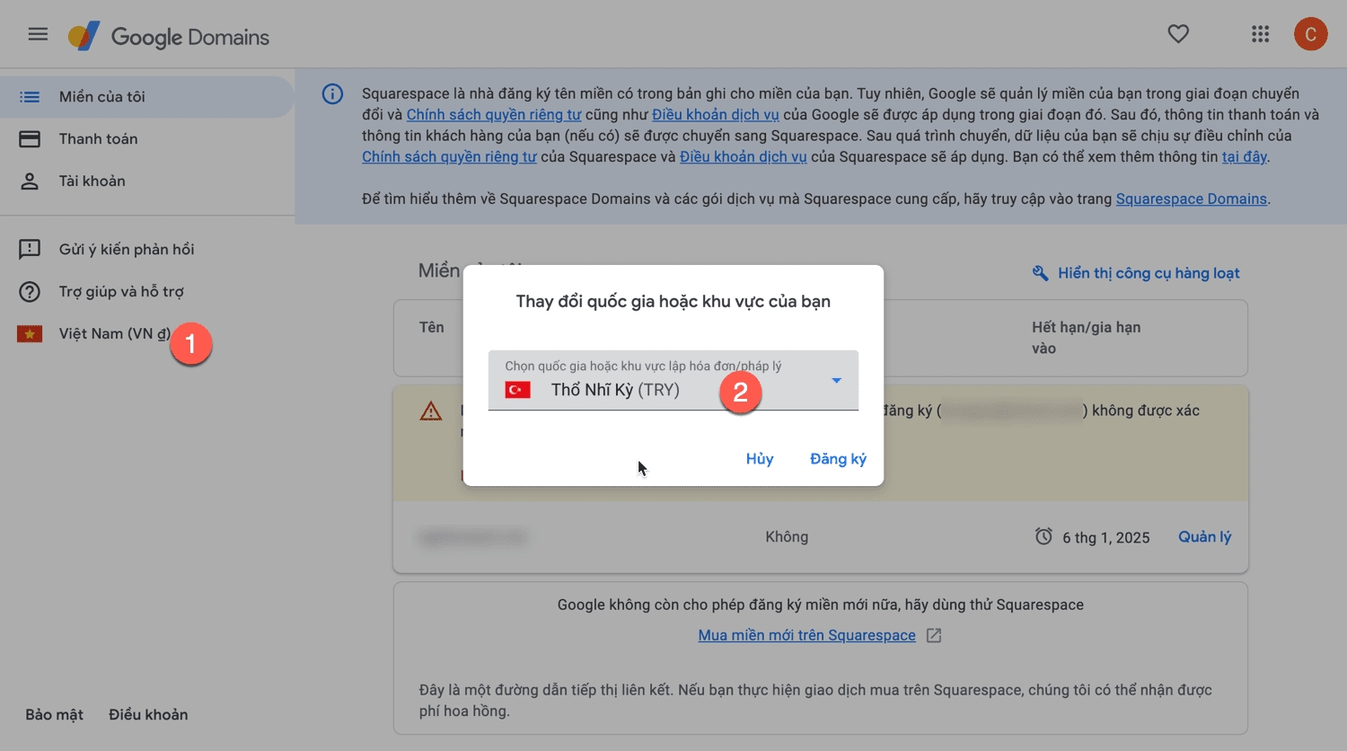Image resolution: width=1347 pixels, height=751 pixels.
Task: Open Mua miền mới trên Squarespace link
Action: tap(806, 635)
